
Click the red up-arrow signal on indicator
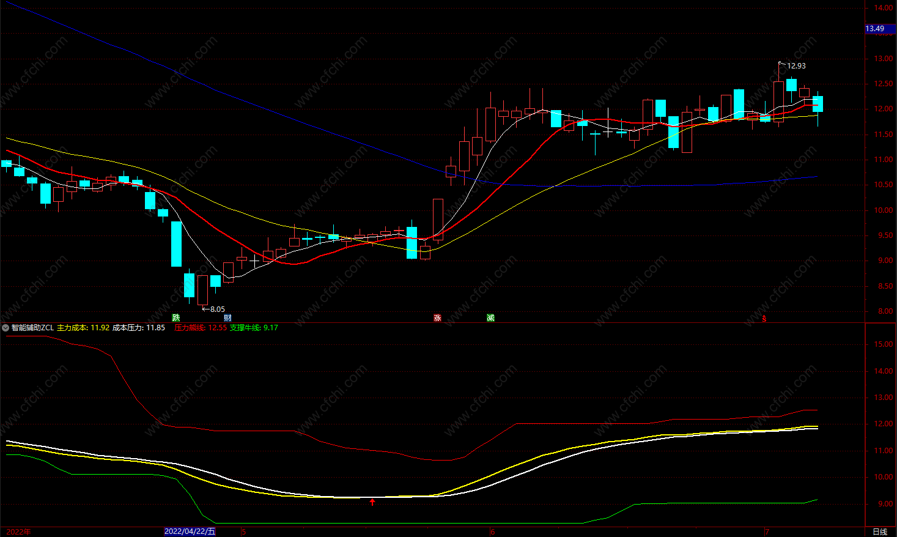tap(372, 502)
